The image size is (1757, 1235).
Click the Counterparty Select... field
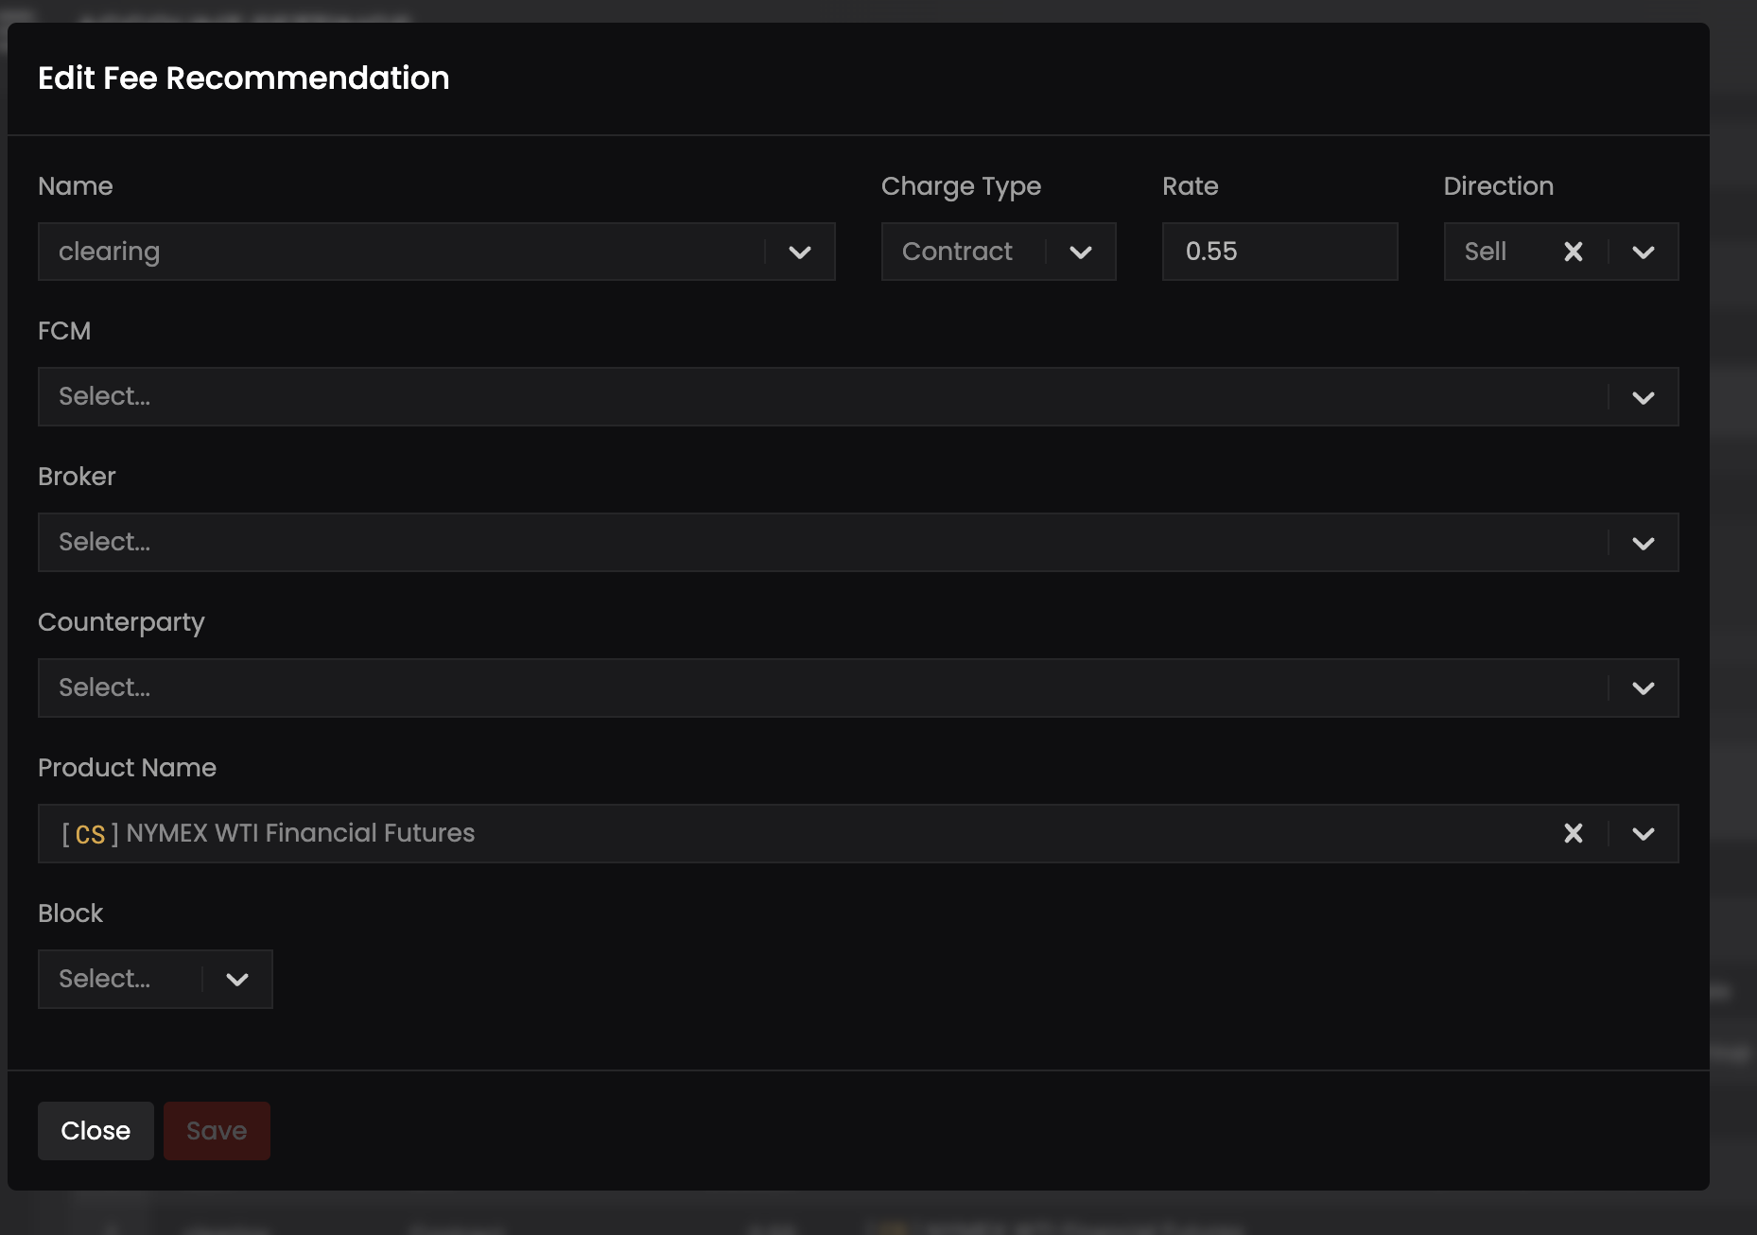click(x=813, y=688)
